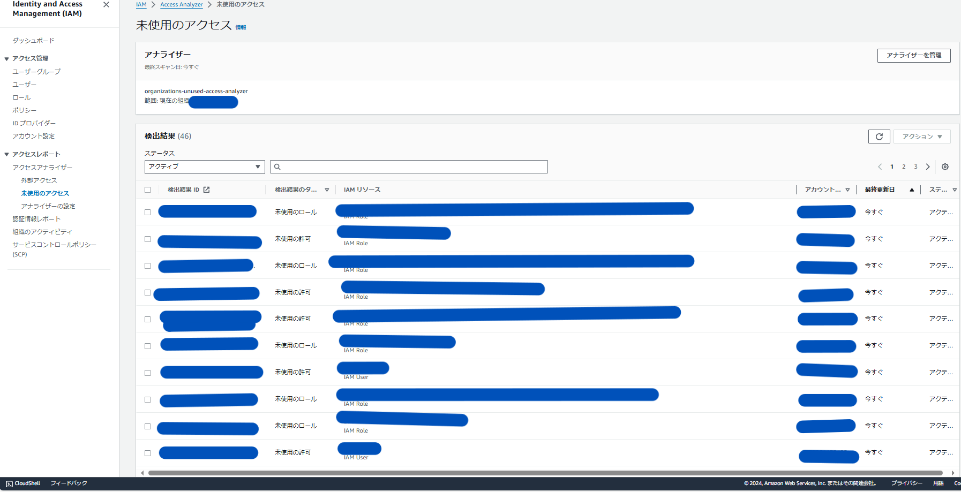Click the horizontal scrollbar of the table

545,473
